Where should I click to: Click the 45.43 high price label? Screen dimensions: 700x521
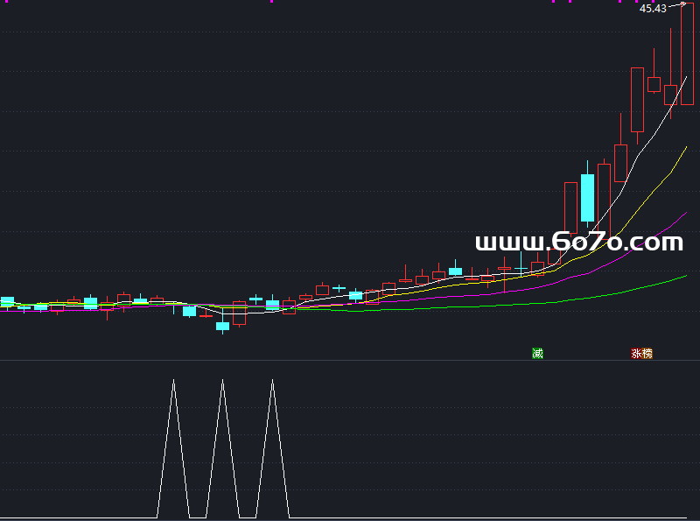click(653, 9)
